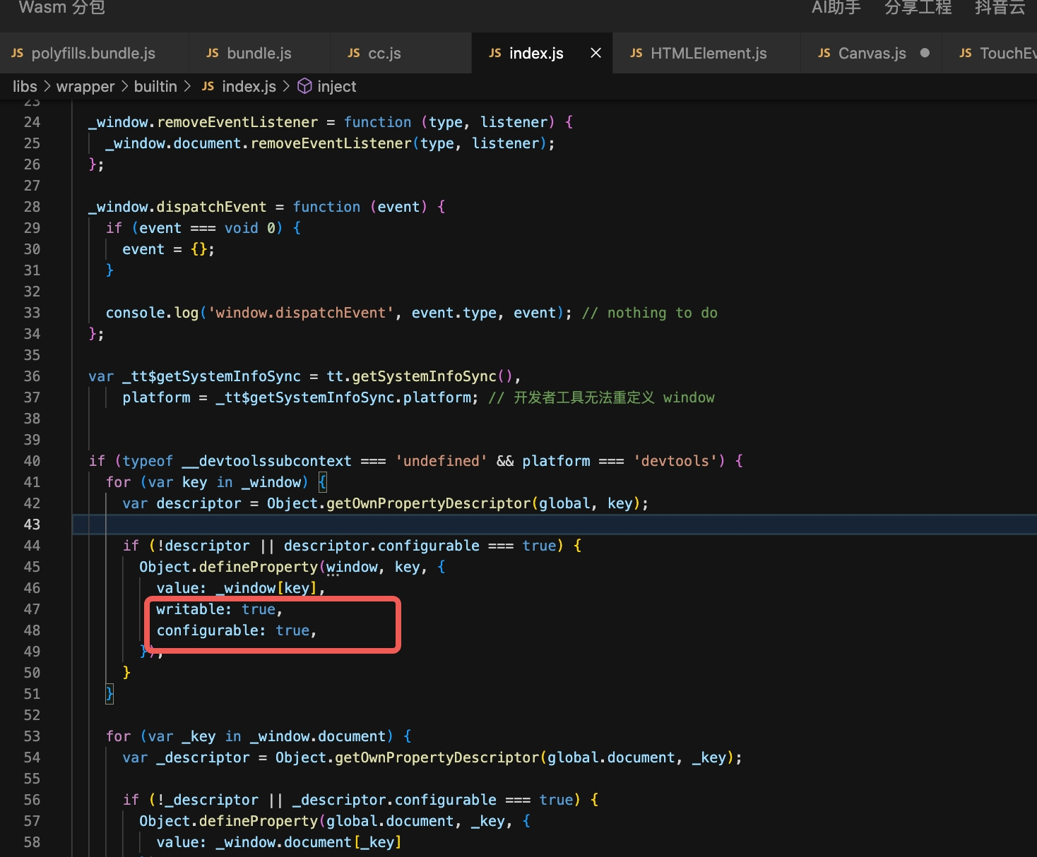Close the index.js tab
1037x857 pixels.
595,53
